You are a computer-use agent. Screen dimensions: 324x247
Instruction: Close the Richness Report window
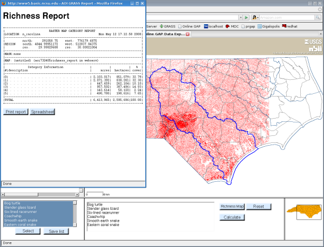click(143, 4)
